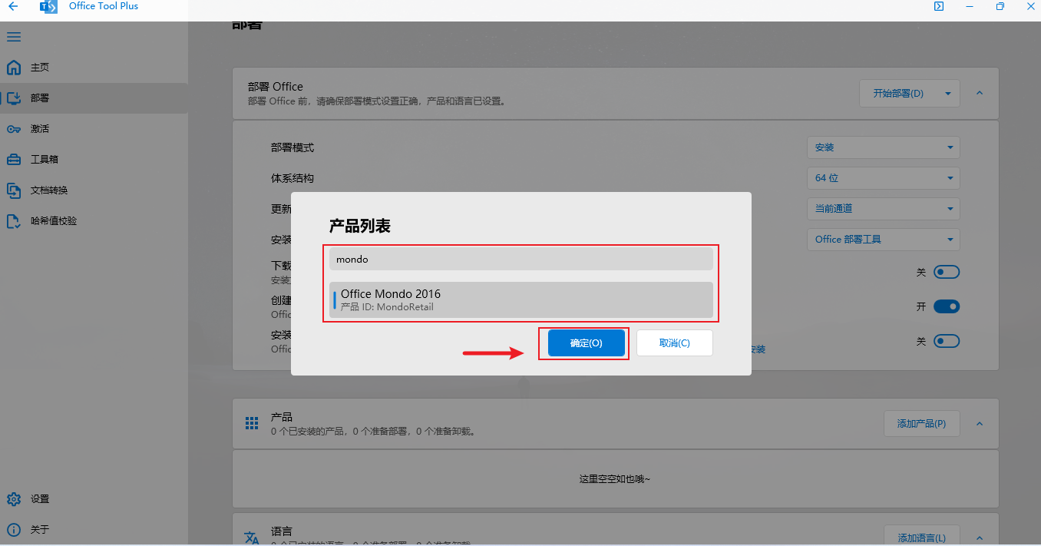Click the back arrow in title bar
1041x546 pixels.
coord(13,7)
